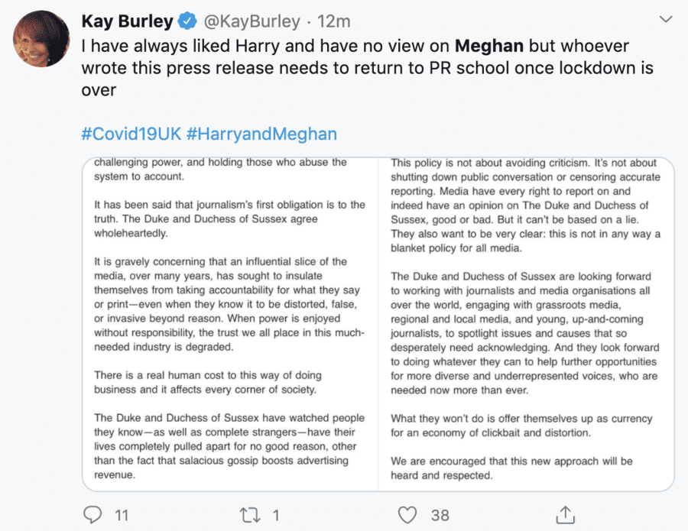Click the line ending 'heard and respected'
The image size is (688, 531).
(440, 475)
